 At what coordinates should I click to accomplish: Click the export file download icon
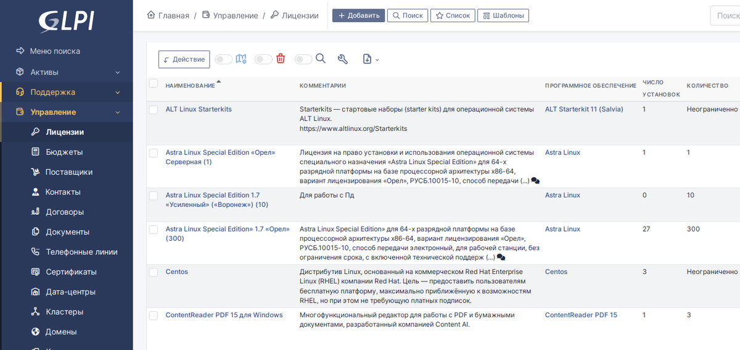tap(367, 59)
